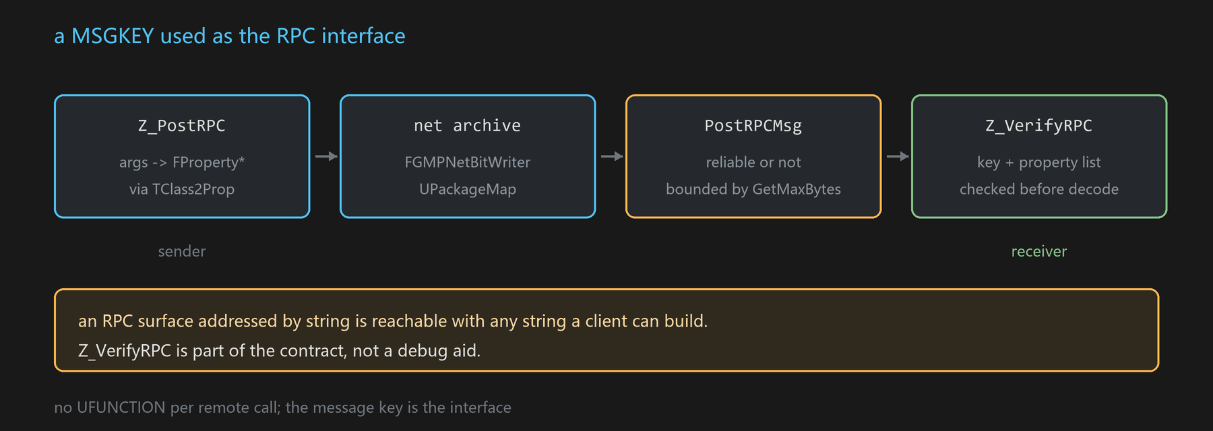Click 'bounded by GetMaxBytes' line
This screenshot has height=431, width=1213.
[753, 189]
